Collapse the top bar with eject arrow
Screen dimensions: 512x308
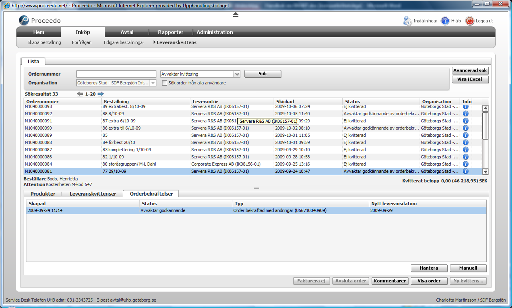click(x=236, y=14)
